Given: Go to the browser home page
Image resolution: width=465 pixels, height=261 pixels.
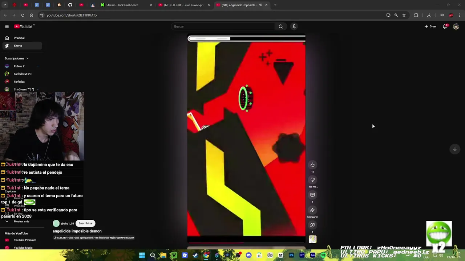Looking at the screenshot, I should click(x=31, y=15).
